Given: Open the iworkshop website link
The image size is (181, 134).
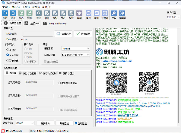Looking at the screenshot, I should [117, 61].
